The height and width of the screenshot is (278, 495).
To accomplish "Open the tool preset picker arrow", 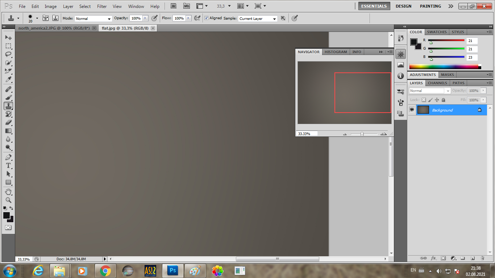I will click(18, 18).
